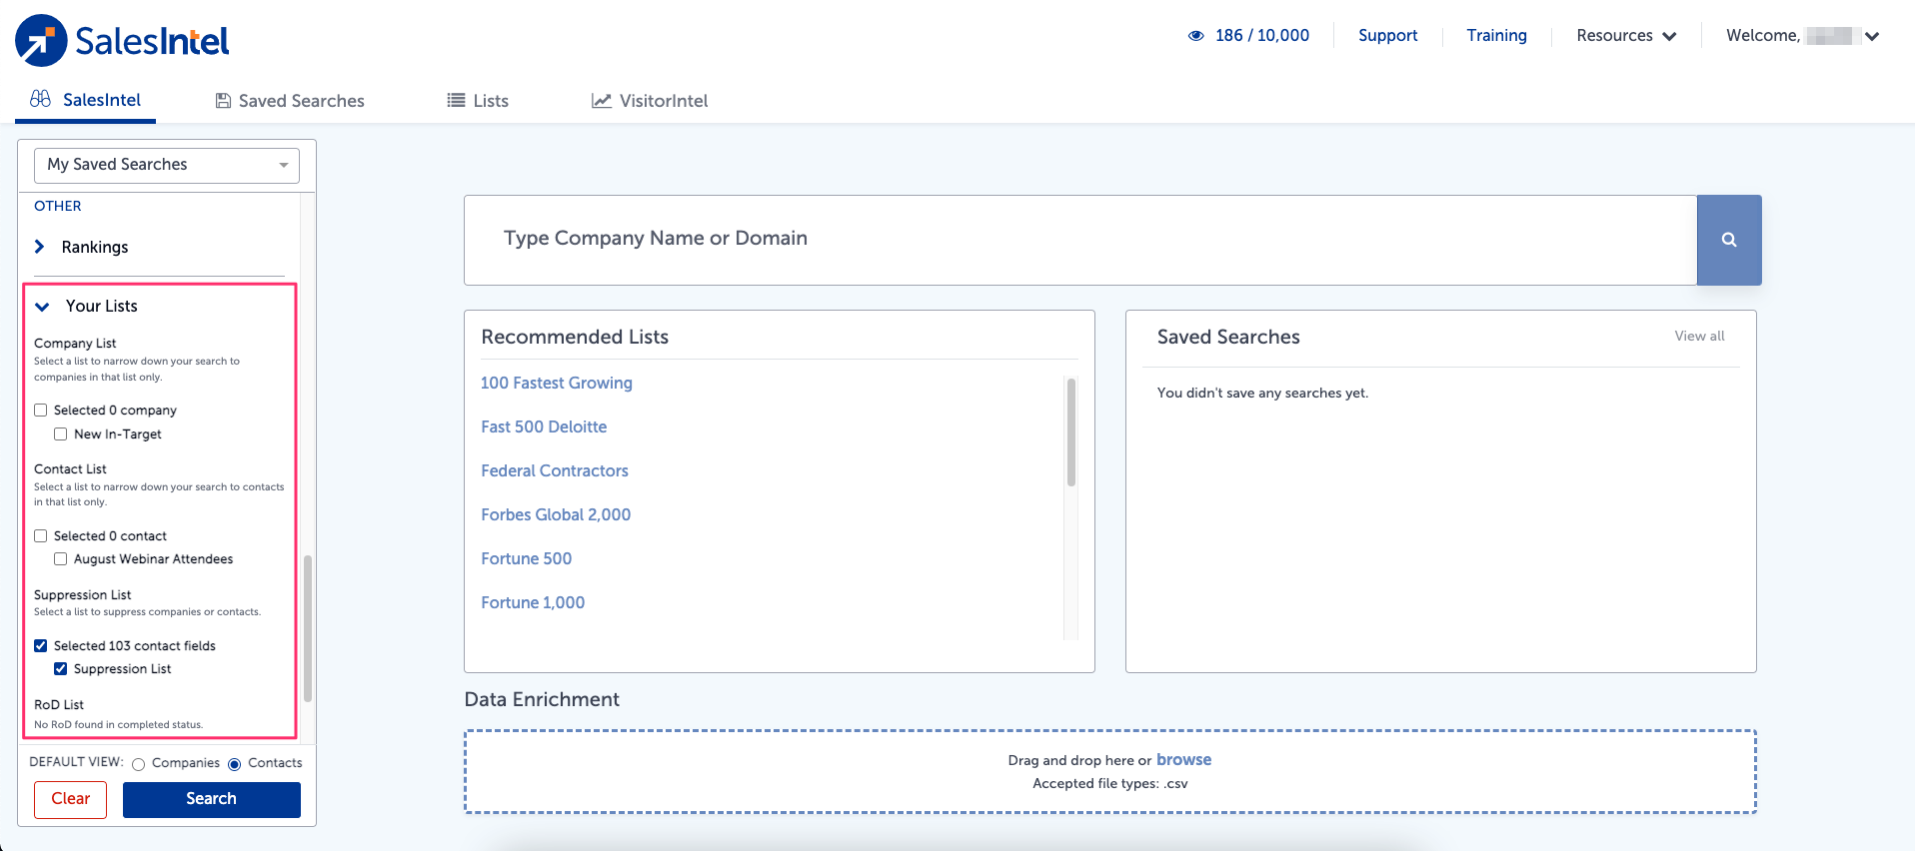Image resolution: width=1915 pixels, height=851 pixels.
Task: Open the Forbes Global 2,000 list
Action: [556, 514]
